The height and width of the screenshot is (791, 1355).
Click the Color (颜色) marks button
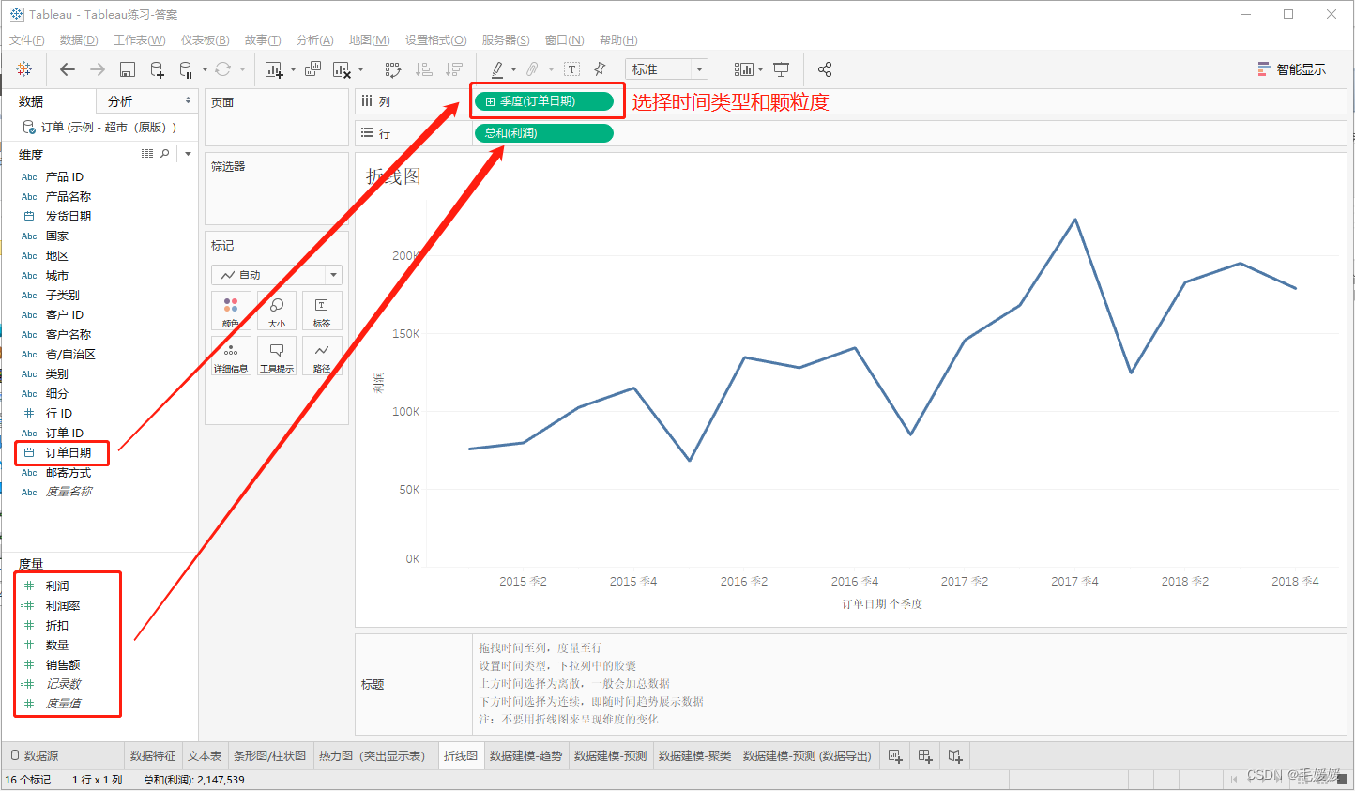coord(231,311)
